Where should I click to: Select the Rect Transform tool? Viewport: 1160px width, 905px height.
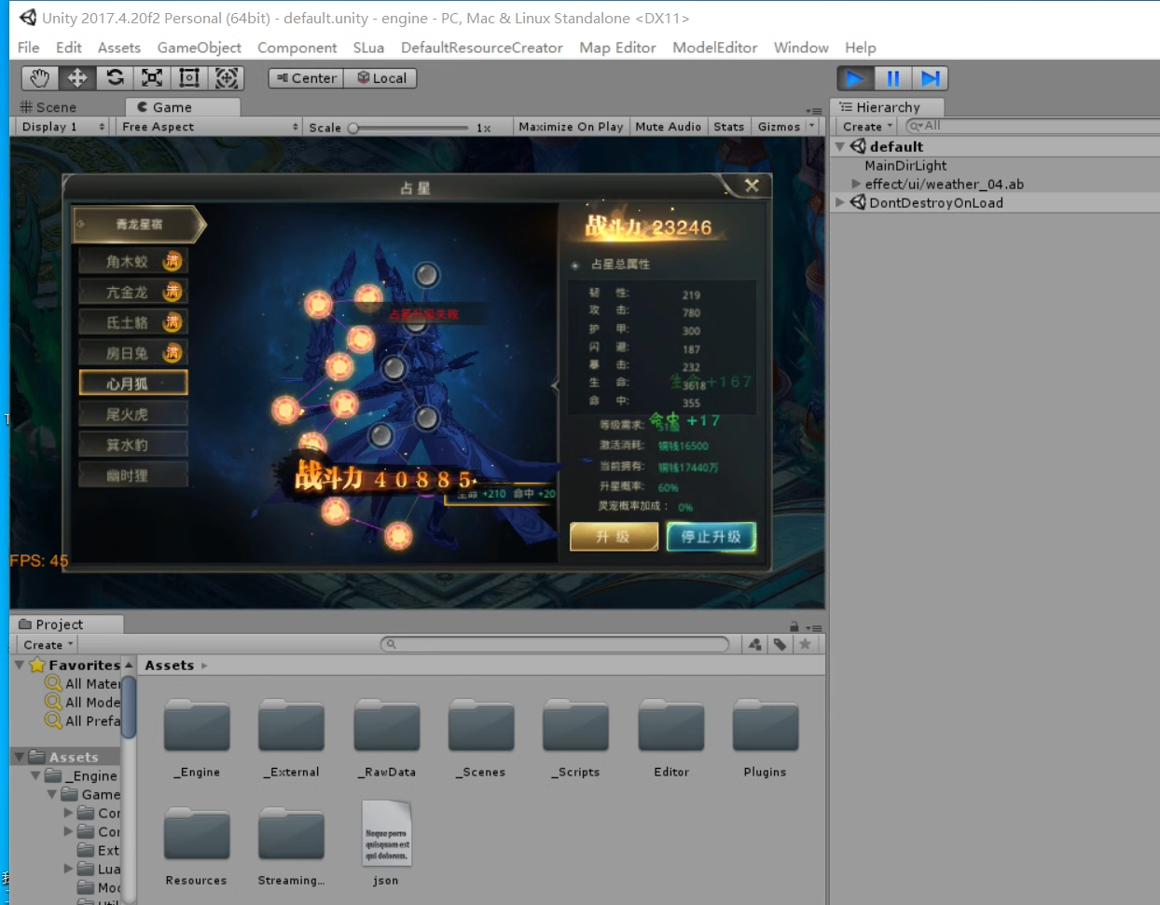[x=189, y=78]
